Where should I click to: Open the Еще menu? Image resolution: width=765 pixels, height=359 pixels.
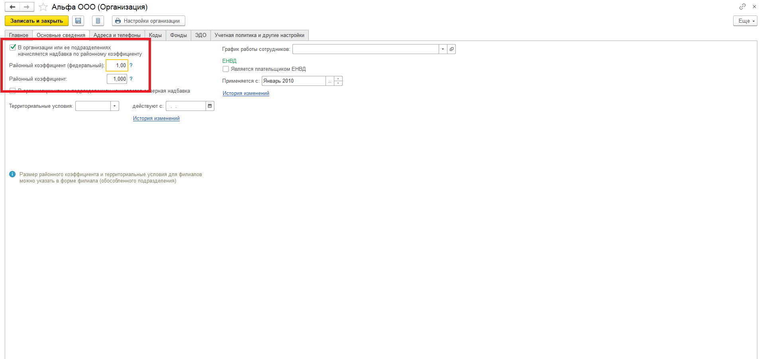coord(745,21)
